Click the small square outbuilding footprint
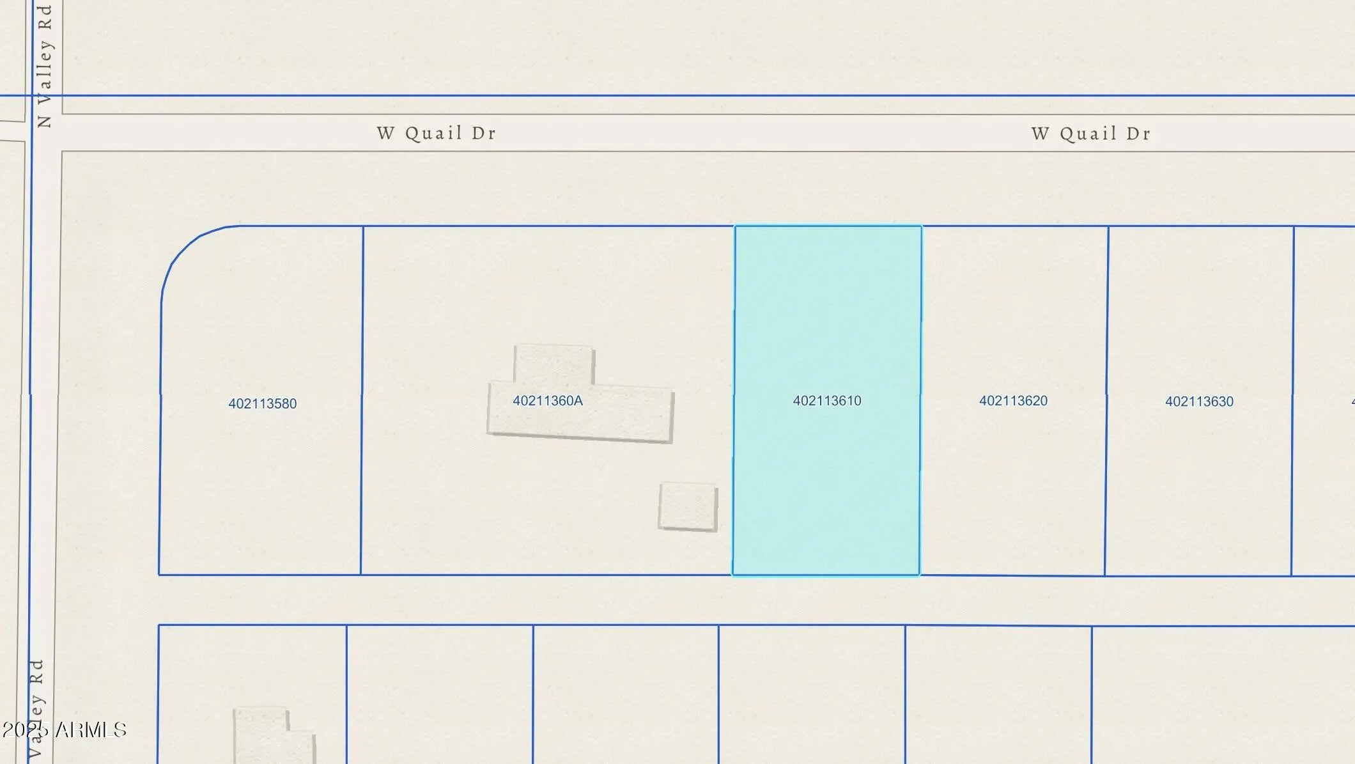 point(688,506)
